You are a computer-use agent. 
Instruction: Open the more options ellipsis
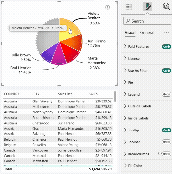pos(166,32)
